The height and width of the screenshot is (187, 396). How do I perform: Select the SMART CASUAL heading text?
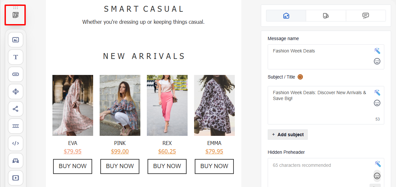pyautogui.click(x=144, y=9)
